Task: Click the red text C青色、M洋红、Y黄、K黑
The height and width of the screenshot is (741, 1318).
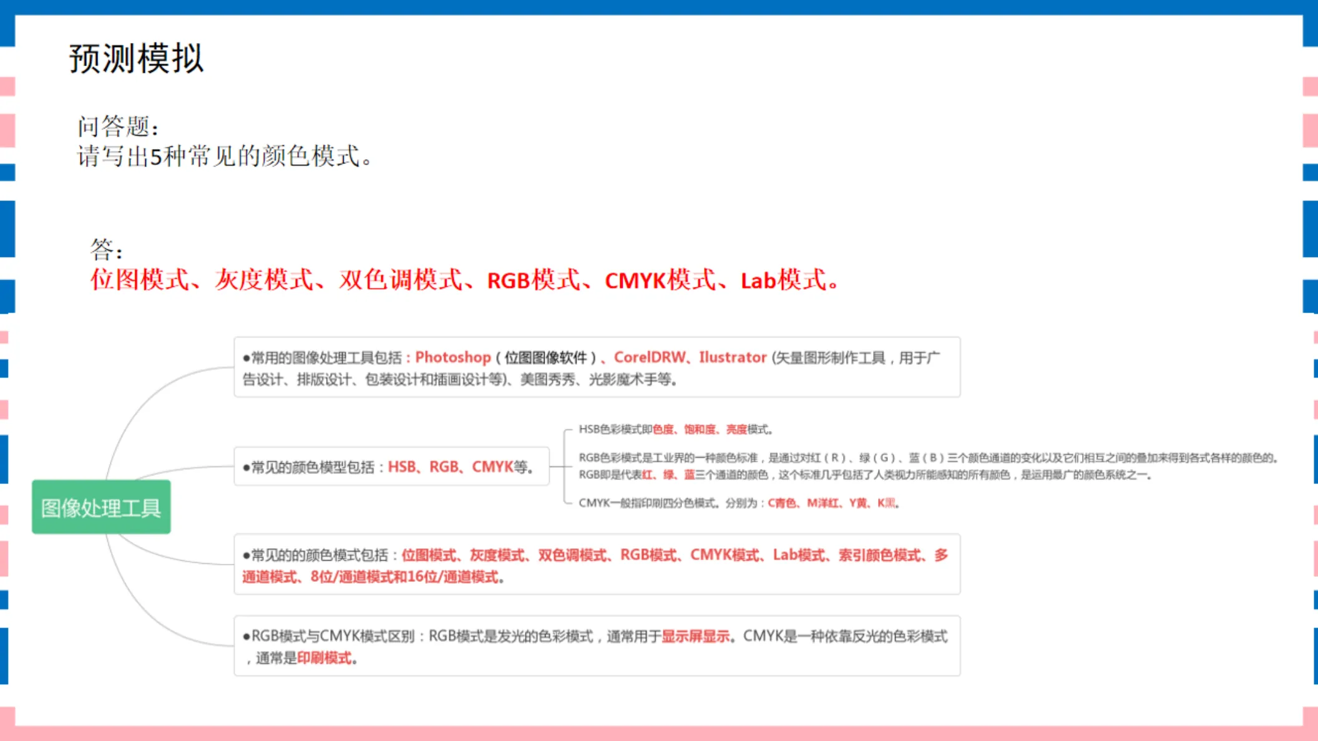Action: 832,503
